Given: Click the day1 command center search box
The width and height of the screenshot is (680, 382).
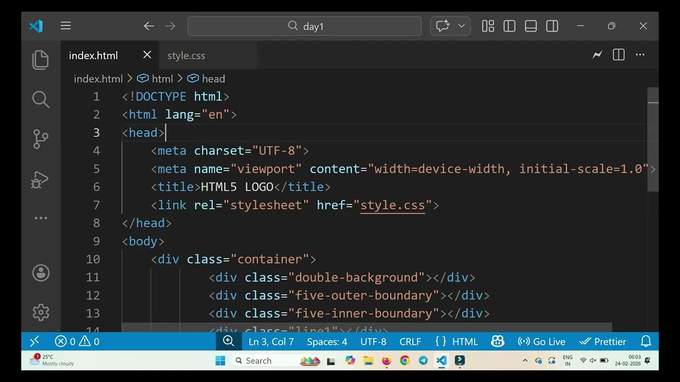Looking at the screenshot, I should coord(304,26).
